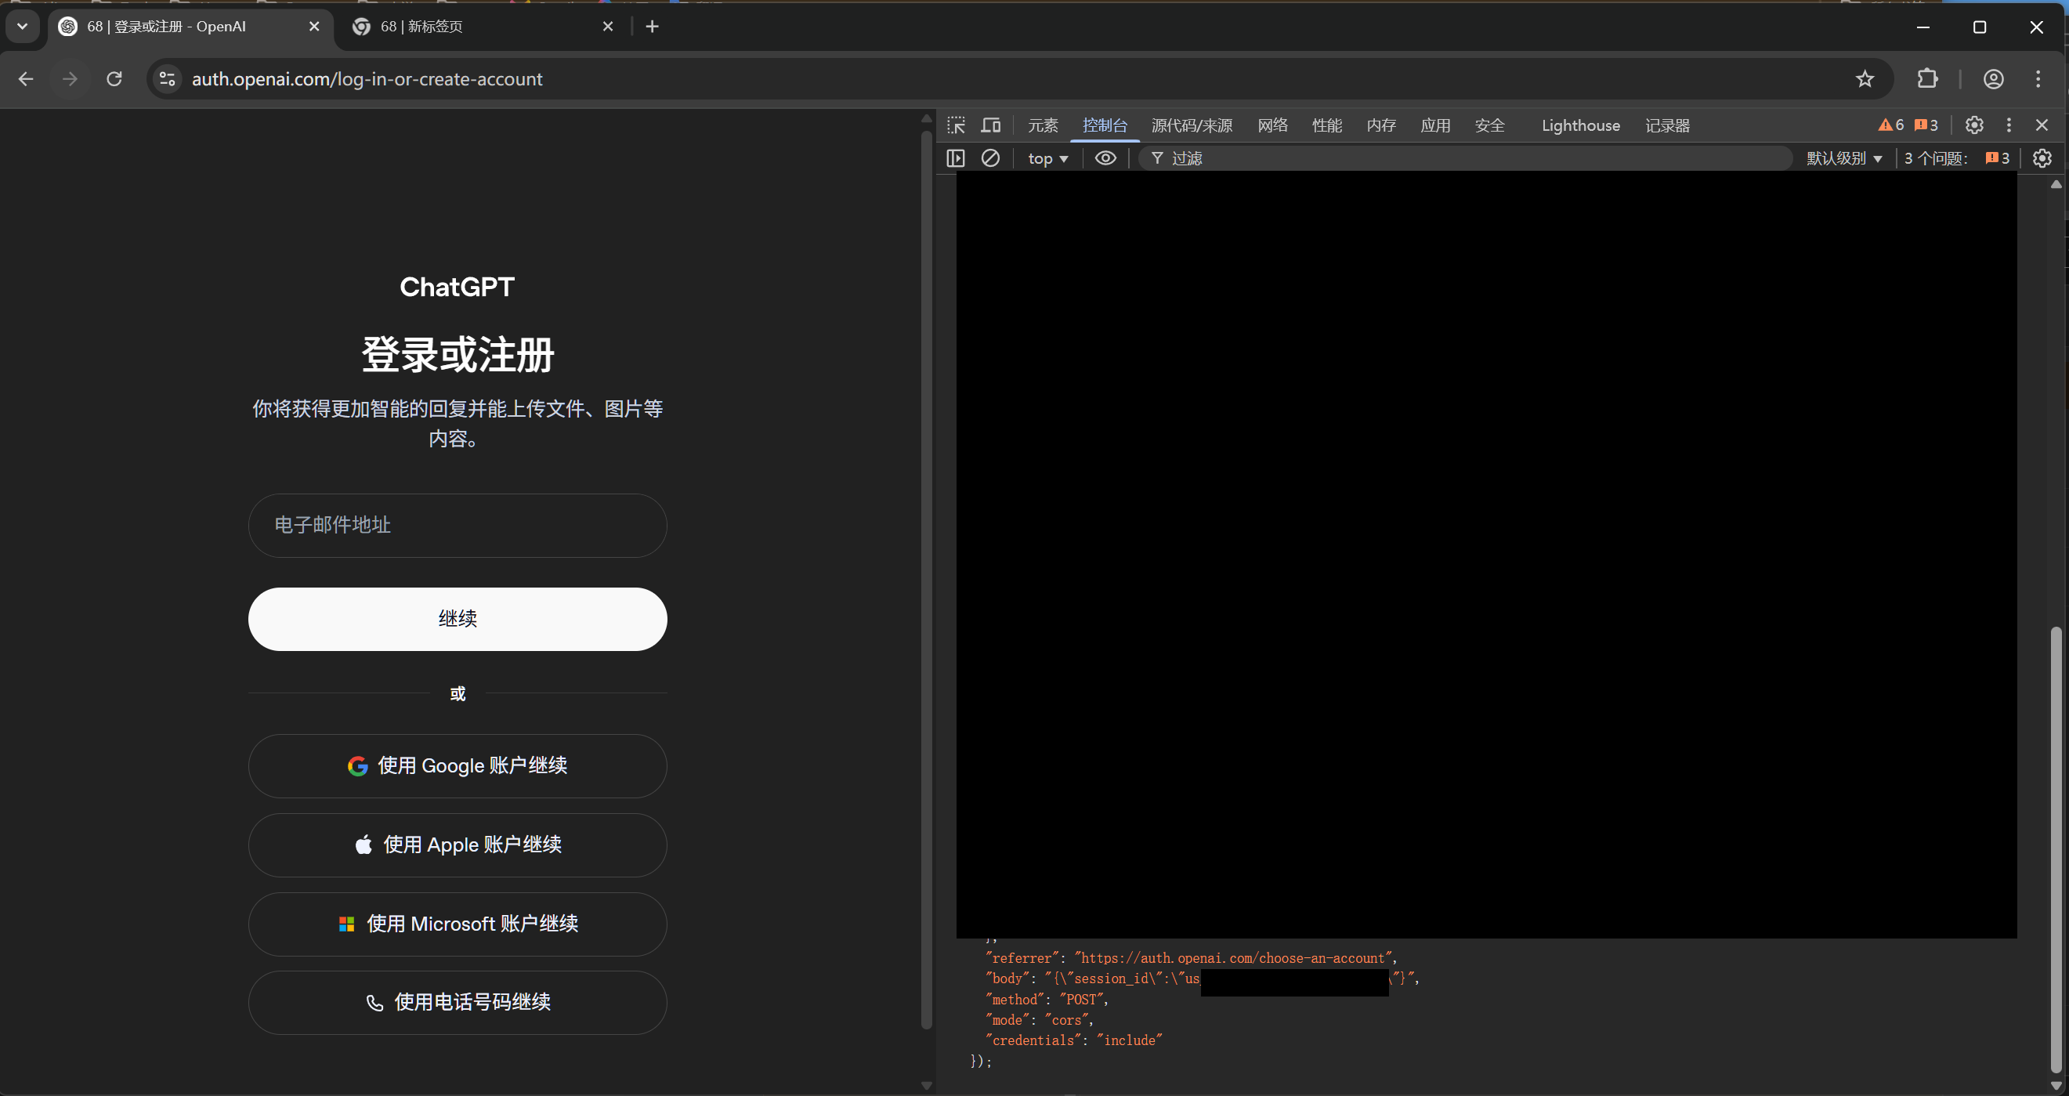Open the 源代码/来源 DevTools tab

1191,125
